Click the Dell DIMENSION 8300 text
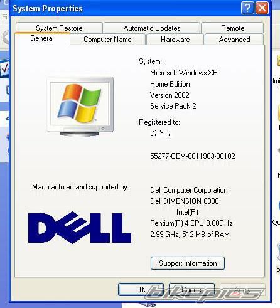This screenshot has height=308, width=280. click(185, 201)
